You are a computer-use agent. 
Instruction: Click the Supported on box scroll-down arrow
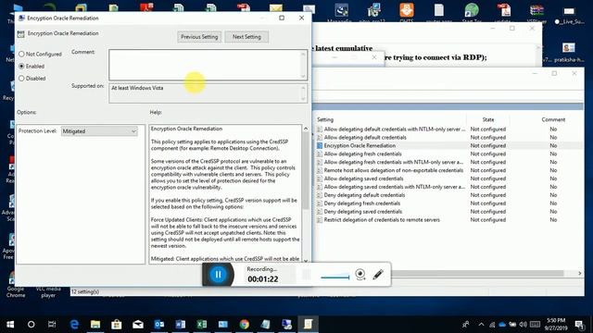click(303, 99)
